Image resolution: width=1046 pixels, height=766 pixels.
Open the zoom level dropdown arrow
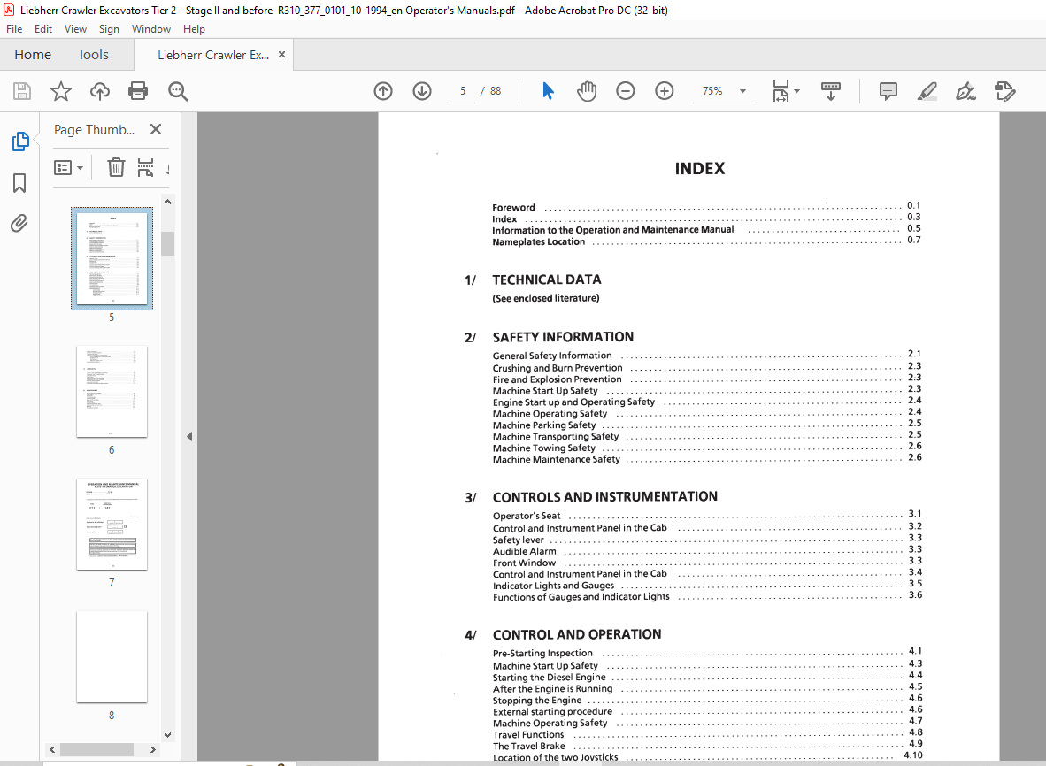(742, 91)
